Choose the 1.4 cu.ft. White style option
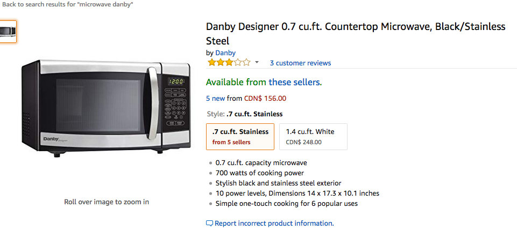 (313, 137)
